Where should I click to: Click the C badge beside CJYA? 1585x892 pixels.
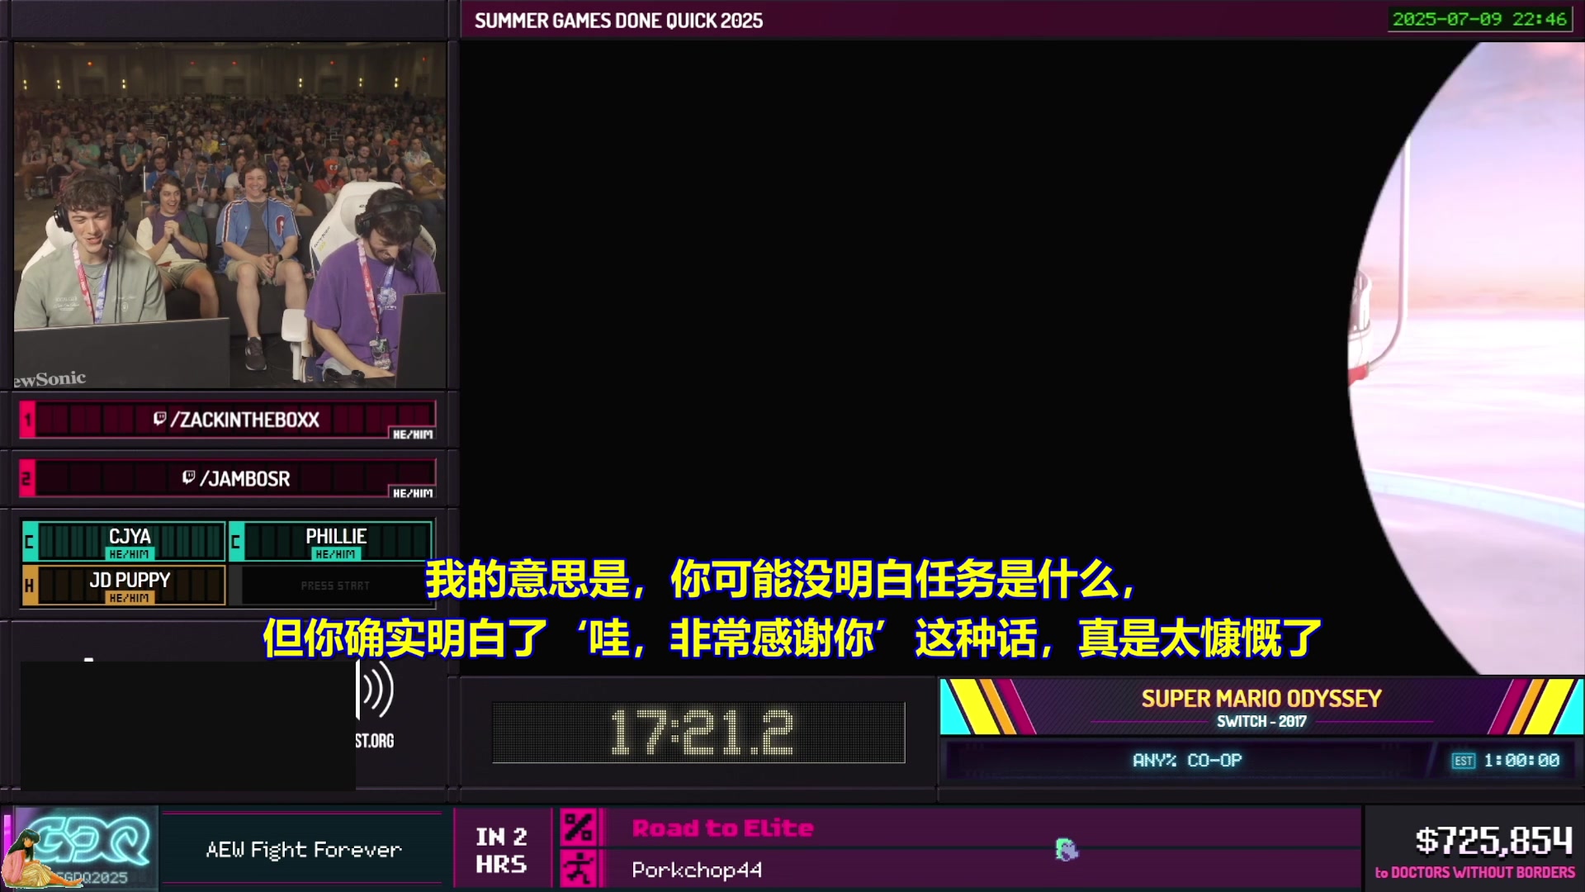30,542
